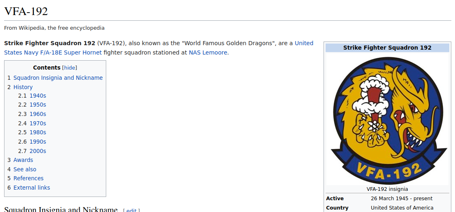Screen dimensions: 455x212
Task: Click the 'Squadron Insignia and Nickname' section heading
Action: [x=61, y=210]
